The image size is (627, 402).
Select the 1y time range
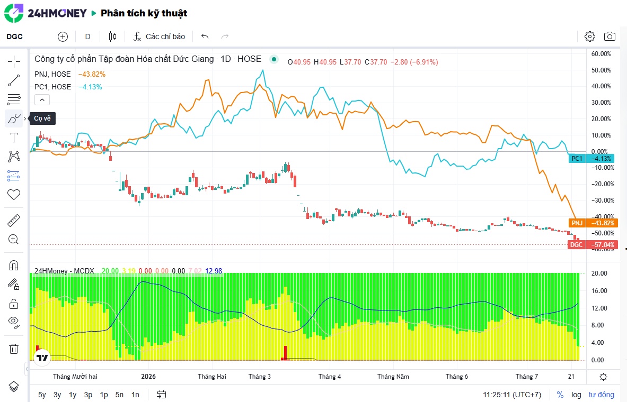click(x=73, y=395)
